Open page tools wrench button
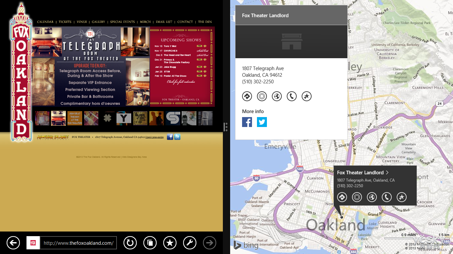Viewport: 453px width, 254px height. point(190,243)
